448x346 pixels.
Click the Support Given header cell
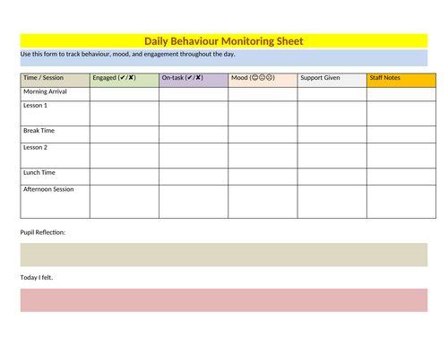pyautogui.click(x=332, y=81)
